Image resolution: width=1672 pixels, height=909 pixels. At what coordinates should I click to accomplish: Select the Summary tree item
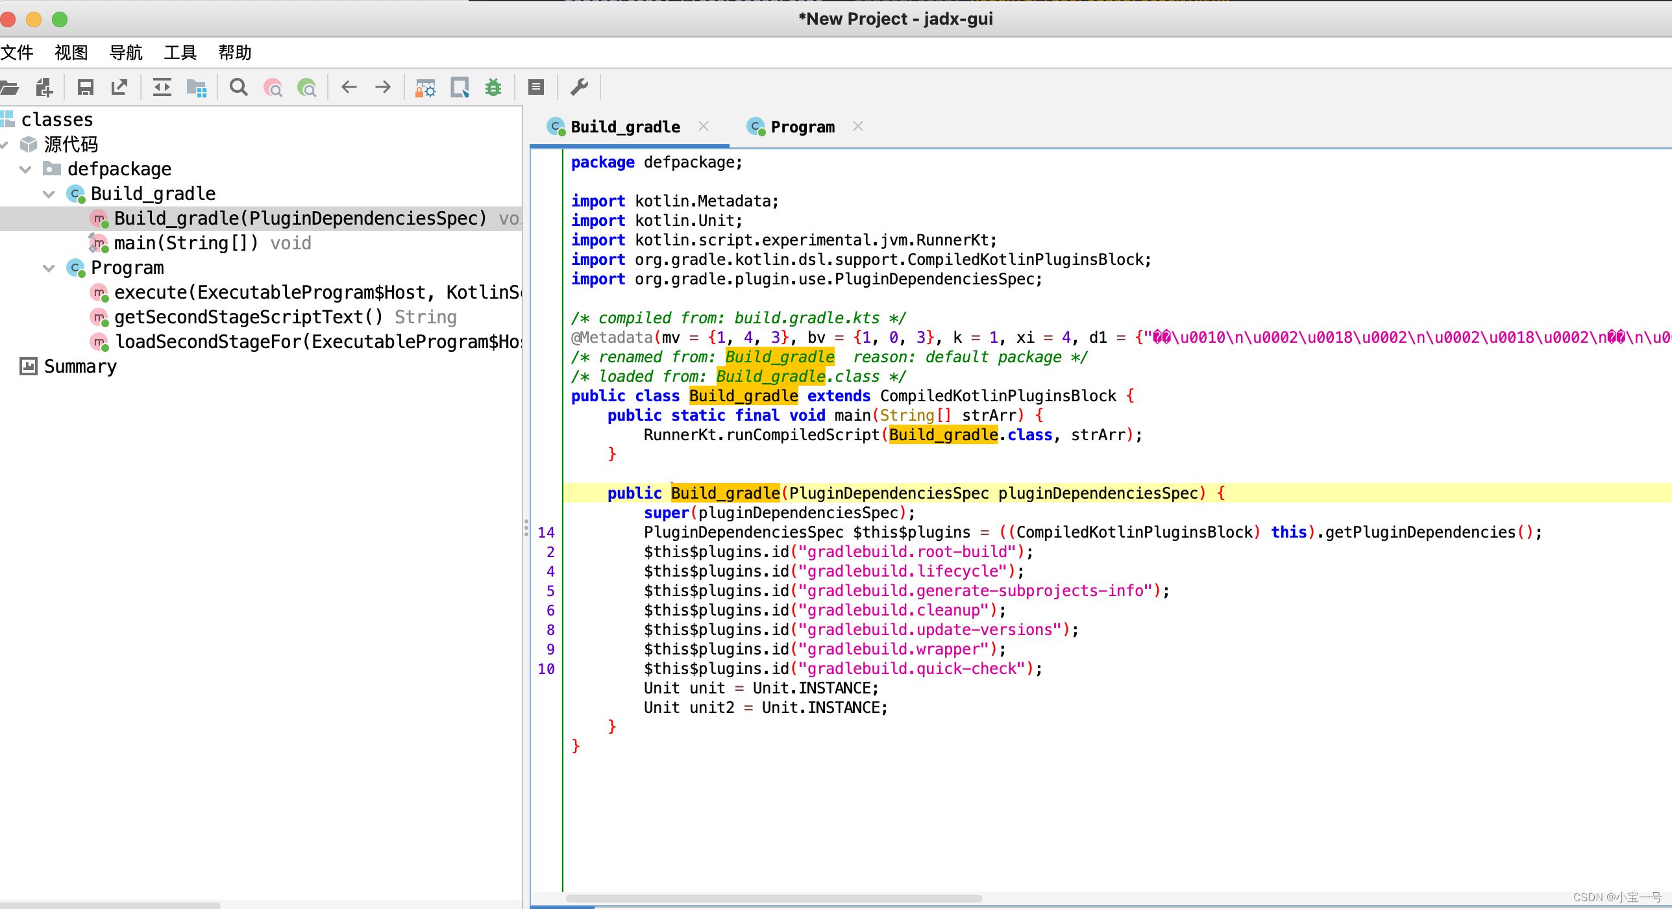(x=79, y=367)
